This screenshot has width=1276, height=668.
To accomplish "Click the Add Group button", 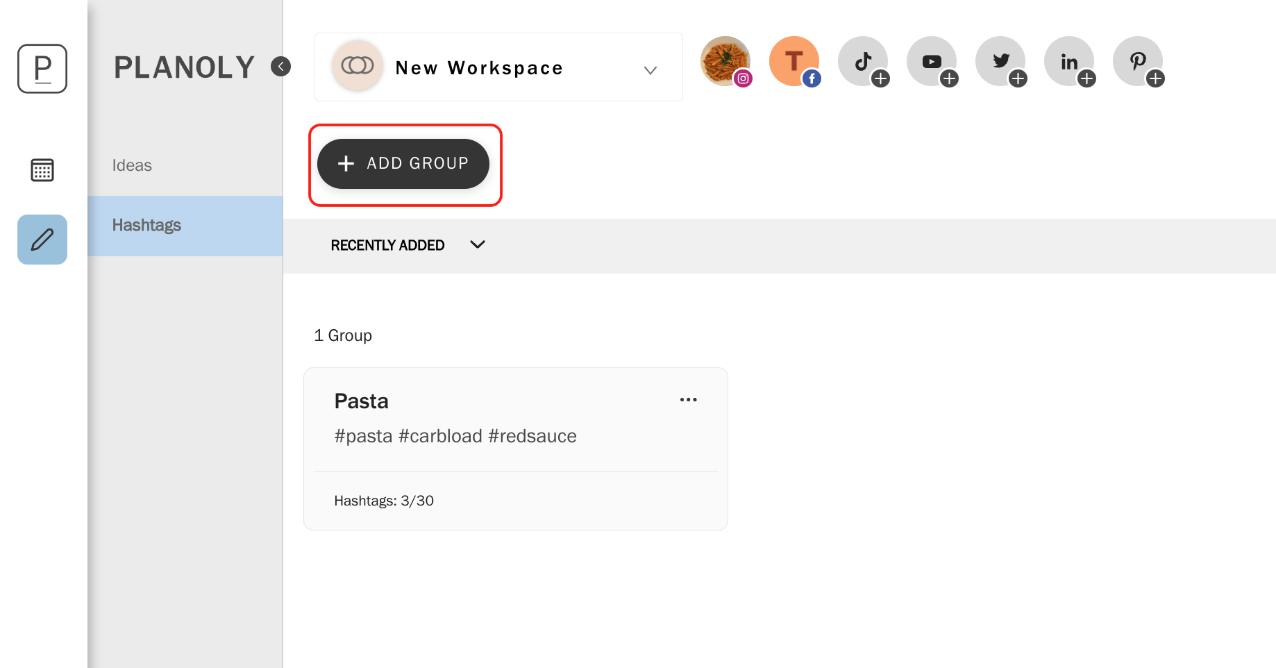I will [403, 164].
